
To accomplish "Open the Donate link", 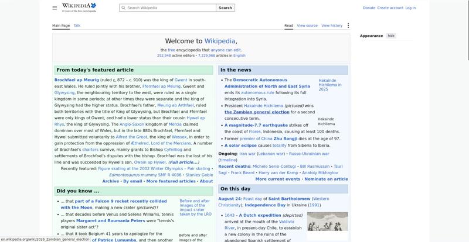I will pyautogui.click(x=369, y=8).
